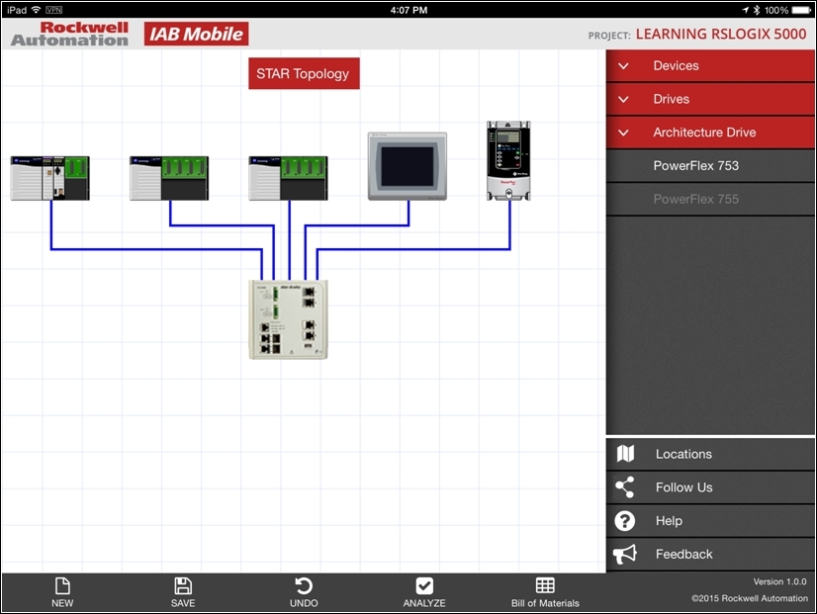The image size is (817, 614).
Task: Collapse the Drives section chevron
Action: (x=623, y=100)
